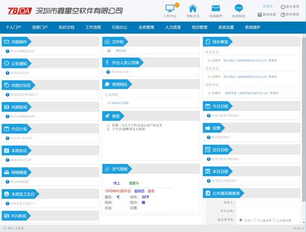
Task: Expand the 行政办公 menu
Action: (119, 28)
